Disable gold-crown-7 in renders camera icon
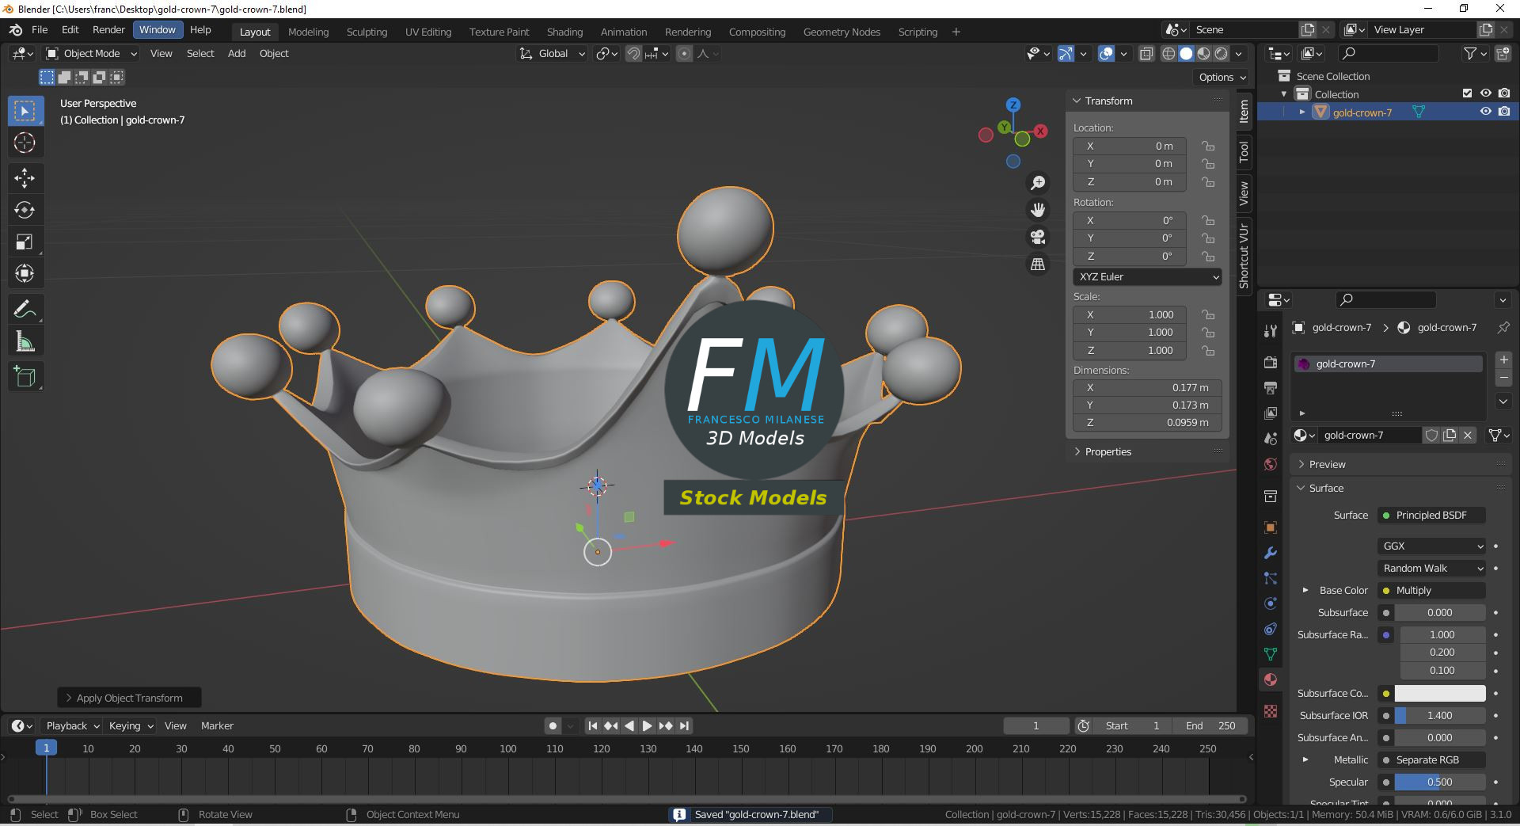Screen dimensions: 1520x826 coord(1504,112)
